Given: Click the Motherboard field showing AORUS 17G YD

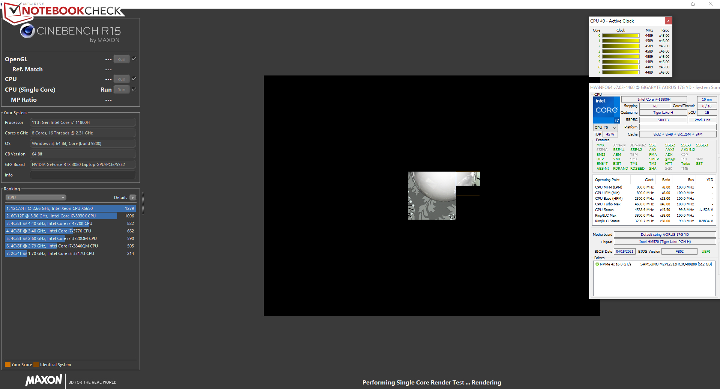Looking at the screenshot, I should click(x=665, y=235).
